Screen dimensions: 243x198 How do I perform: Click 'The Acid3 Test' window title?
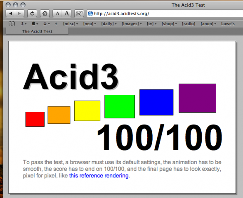(188, 5)
